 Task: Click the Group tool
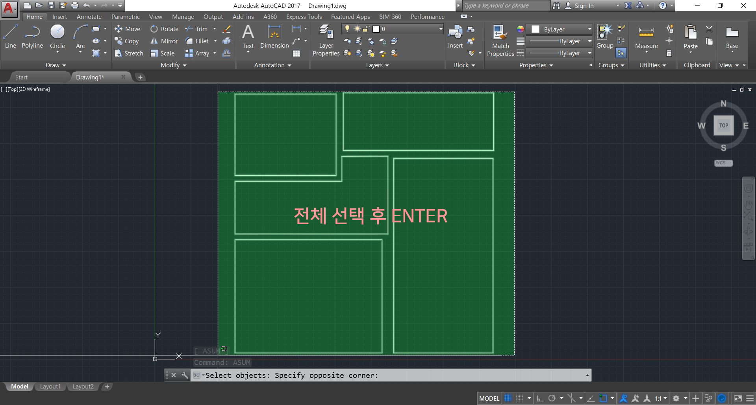point(605,37)
